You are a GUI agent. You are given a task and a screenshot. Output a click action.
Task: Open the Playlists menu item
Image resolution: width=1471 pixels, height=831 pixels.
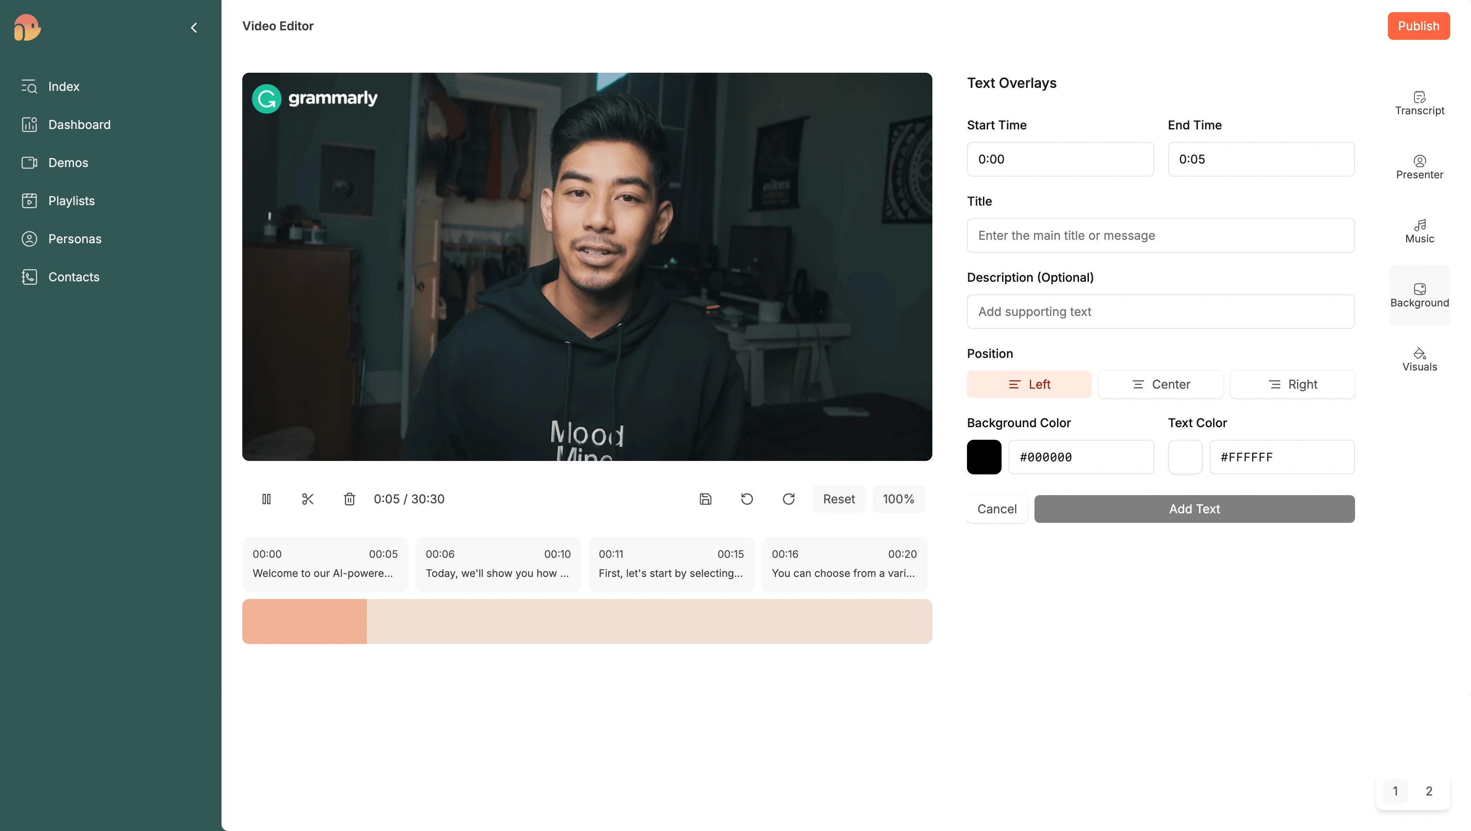[71, 200]
